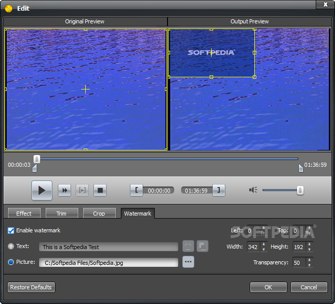Increase the Height value with the up arrow
335x304 pixels.
(309, 244)
